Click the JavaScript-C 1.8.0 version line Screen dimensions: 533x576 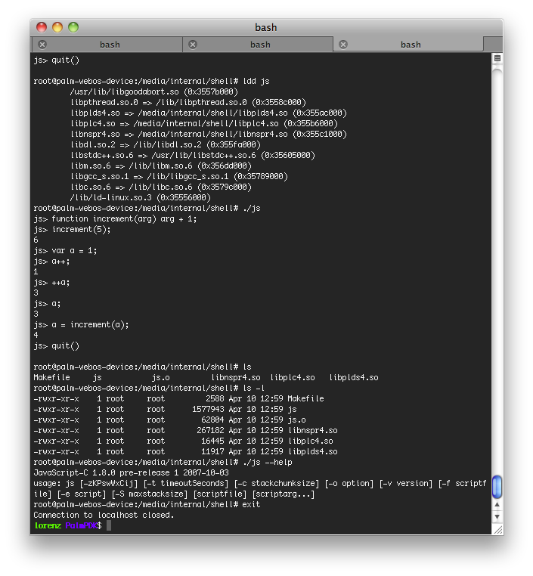tap(131, 473)
